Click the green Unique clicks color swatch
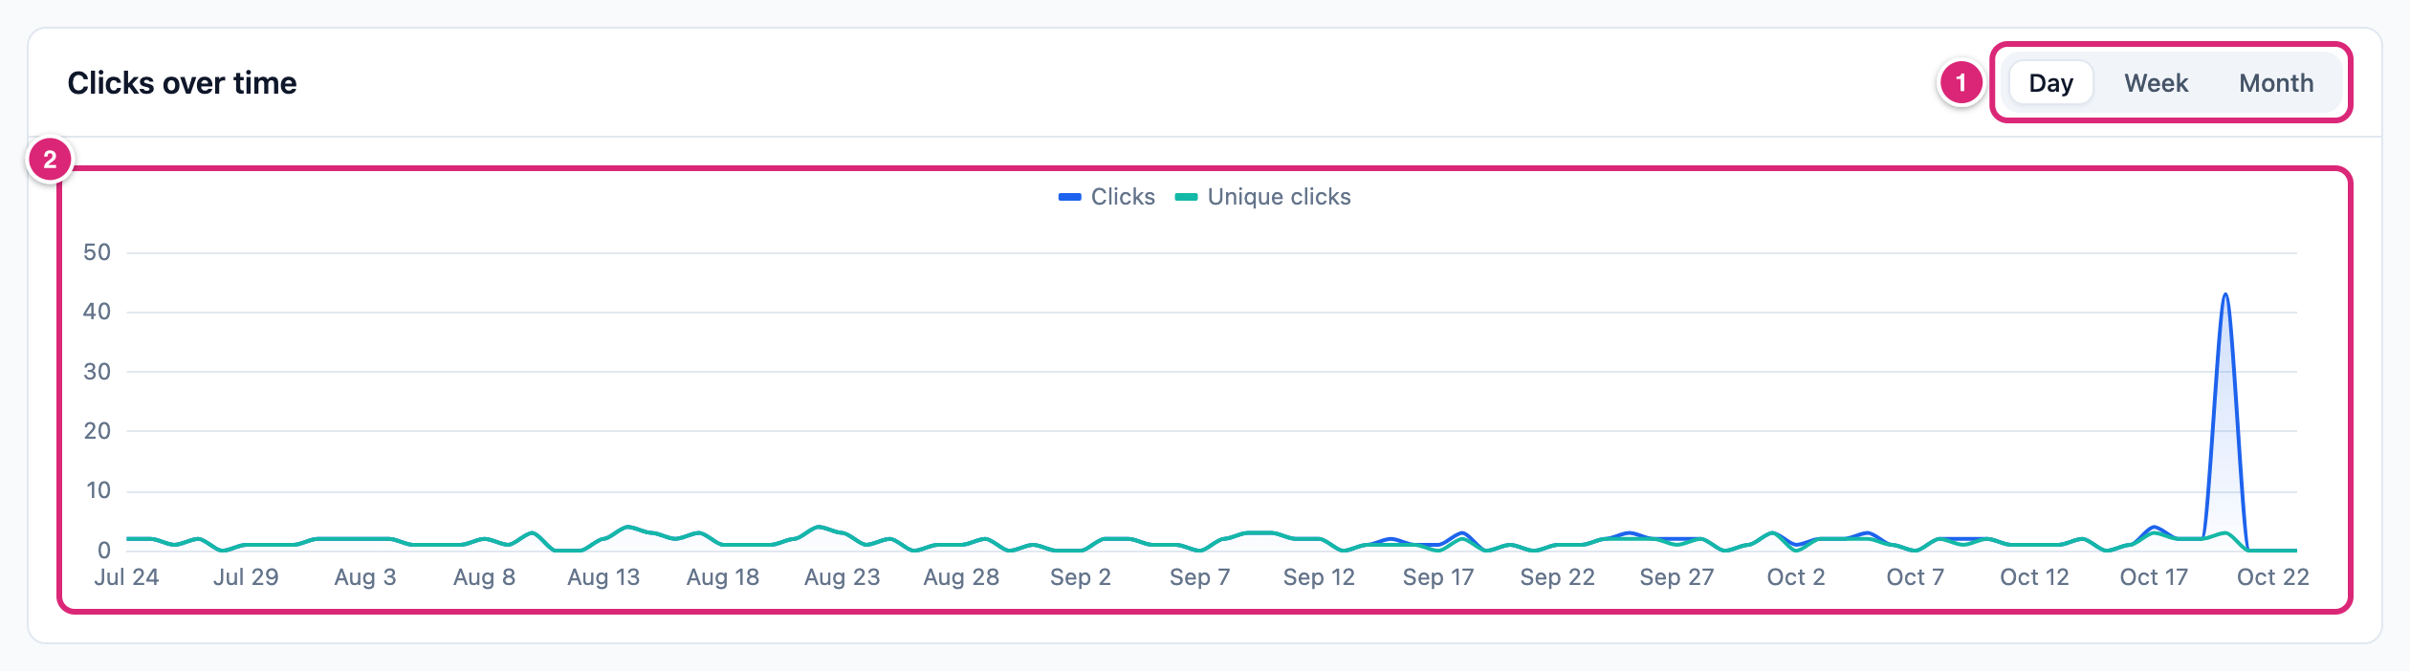Viewport: 2410px width, 671px height. click(x=1186, y=197)
